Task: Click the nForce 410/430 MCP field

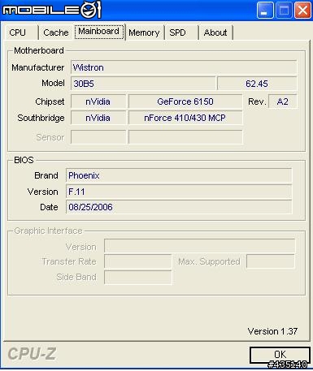Action: [185, 118]
